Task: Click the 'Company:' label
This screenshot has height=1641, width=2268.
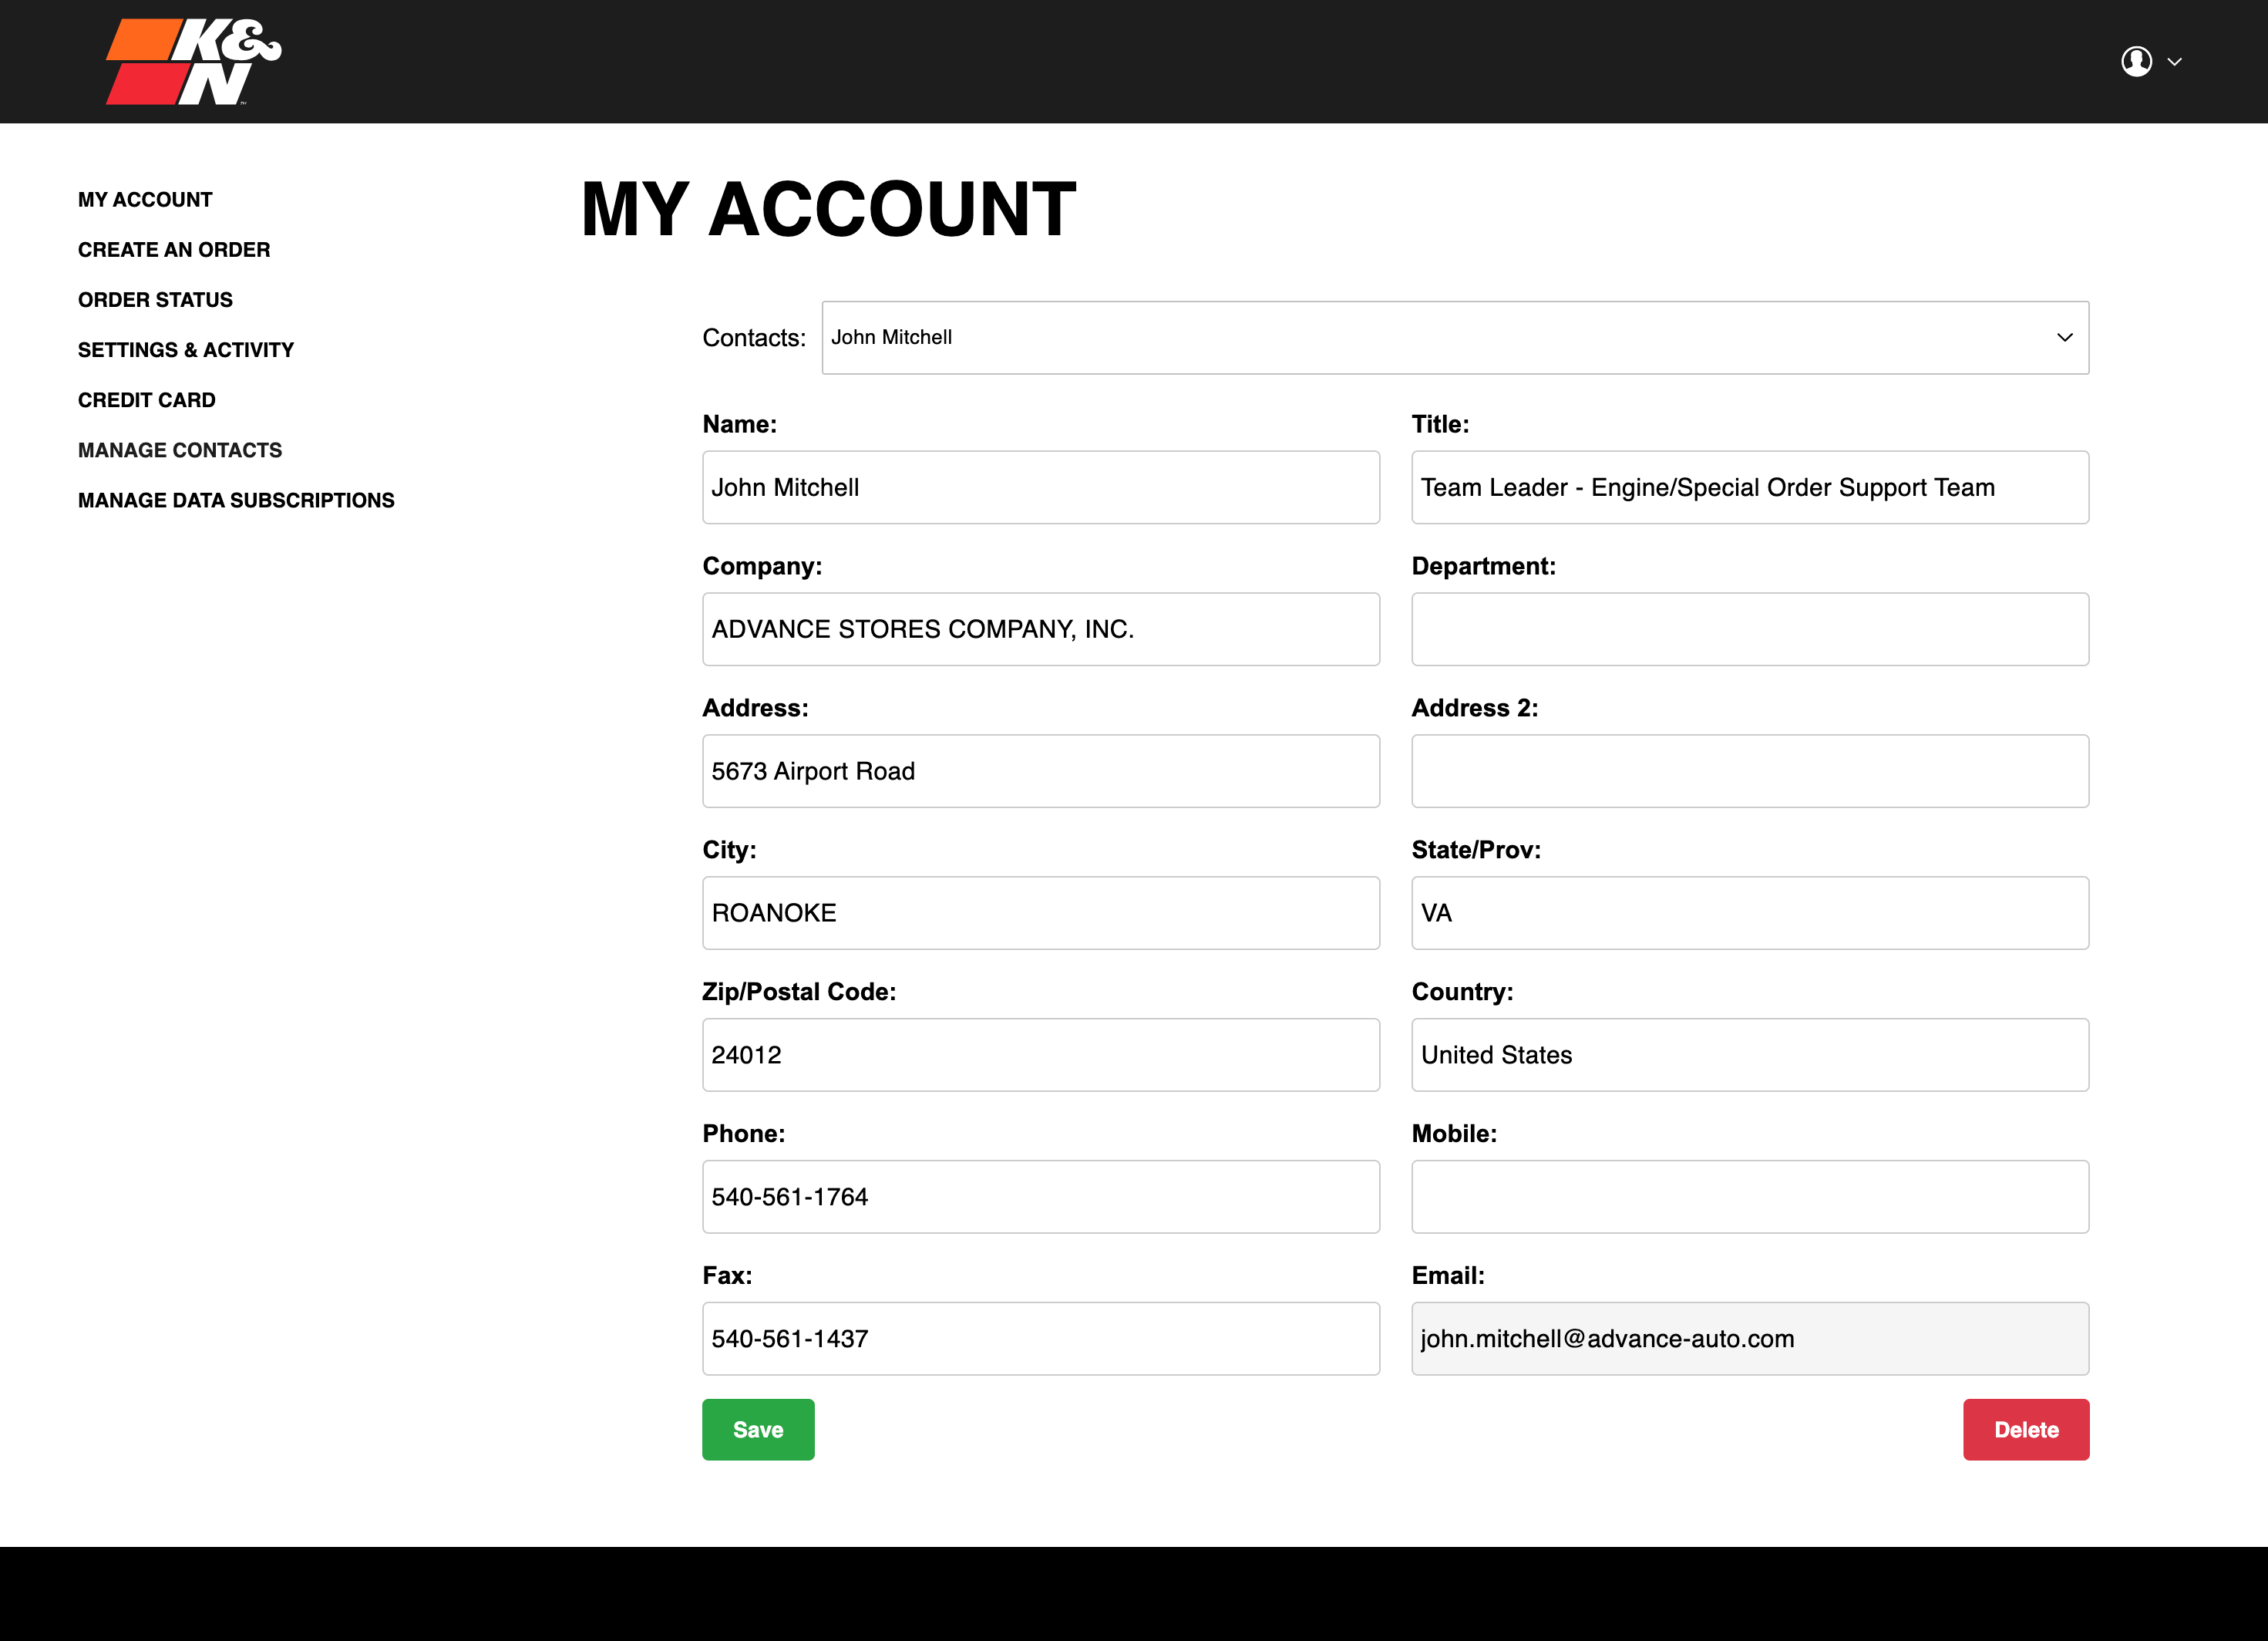Action: 762,566
